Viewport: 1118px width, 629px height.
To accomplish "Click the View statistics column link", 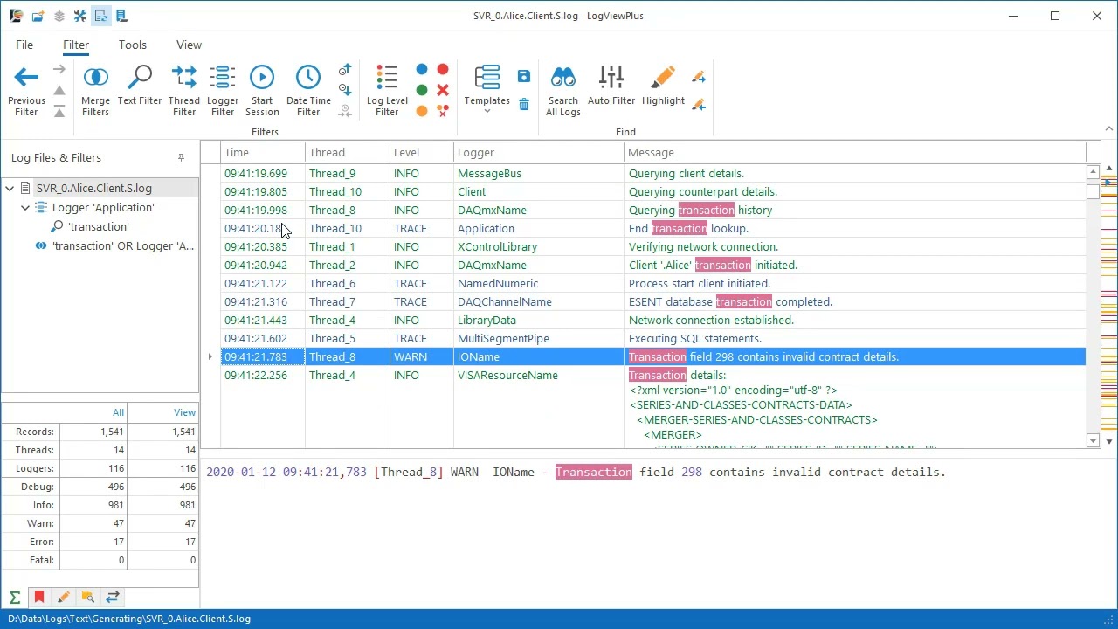I will (x=184, y=412).
